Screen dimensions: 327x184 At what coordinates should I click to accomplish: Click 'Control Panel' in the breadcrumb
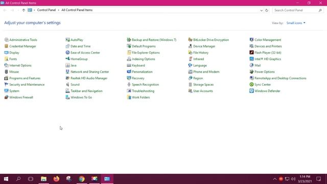(46, 10)
